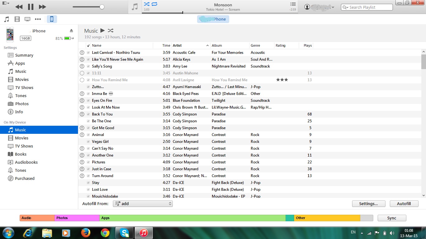
Task: Uncheck the Be The One checkbox
Action: coord(88,121)
